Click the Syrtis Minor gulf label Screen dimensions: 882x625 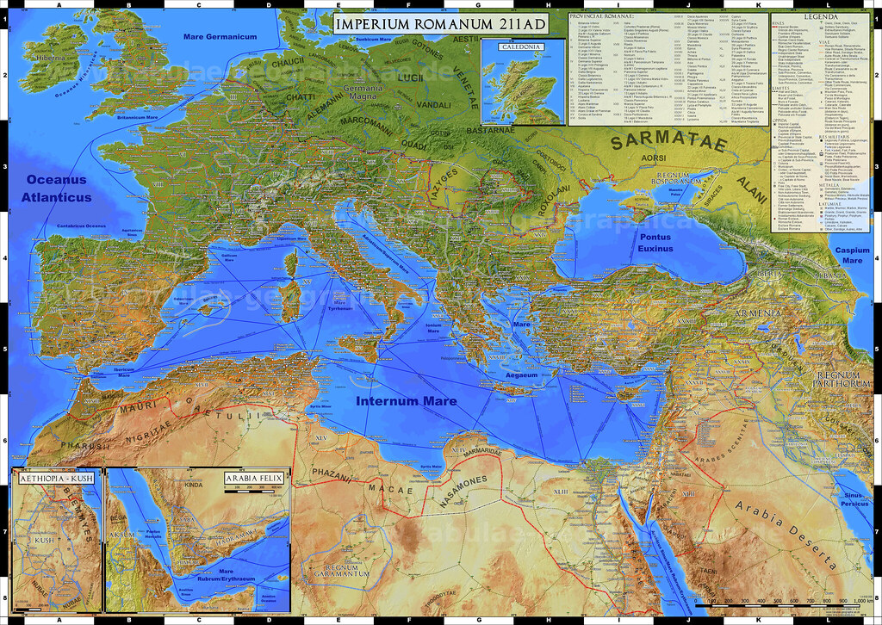(322, 405)
